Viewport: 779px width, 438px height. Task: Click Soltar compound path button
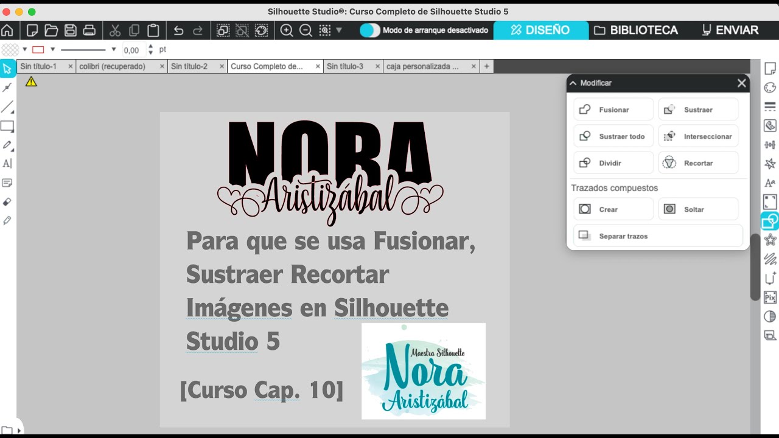(699, 209)
